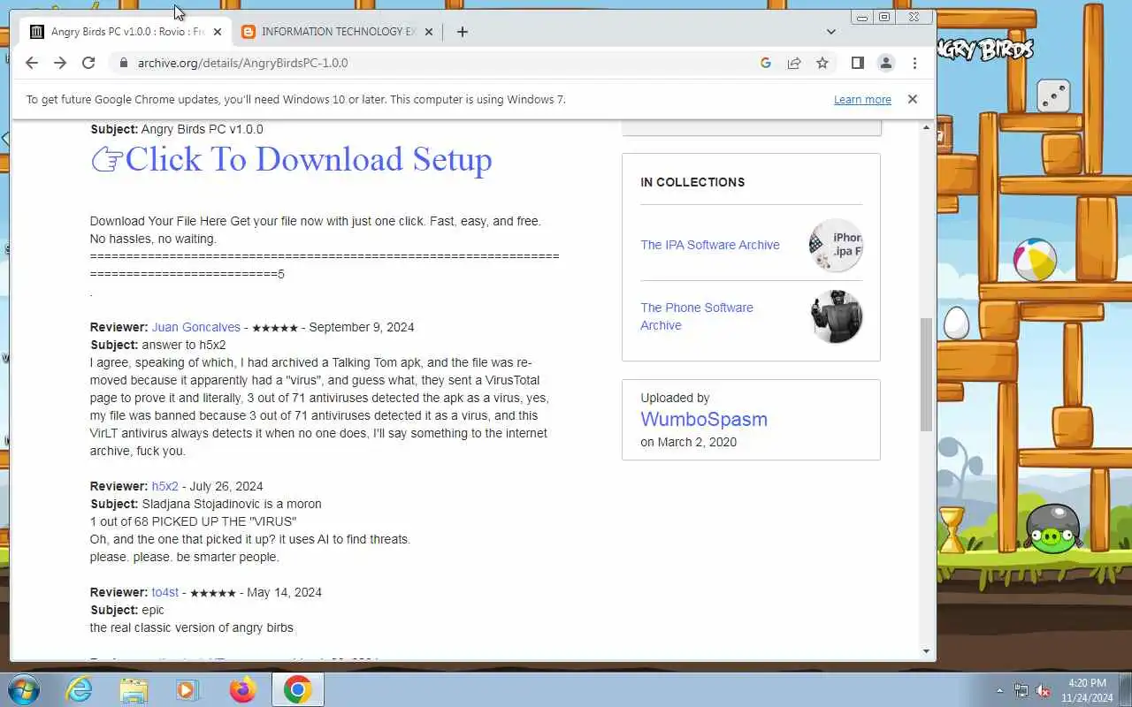This screenshot has height=707, width=1132.
Task: Close the Angry Birds PC tab
Action: click(218, 32)
